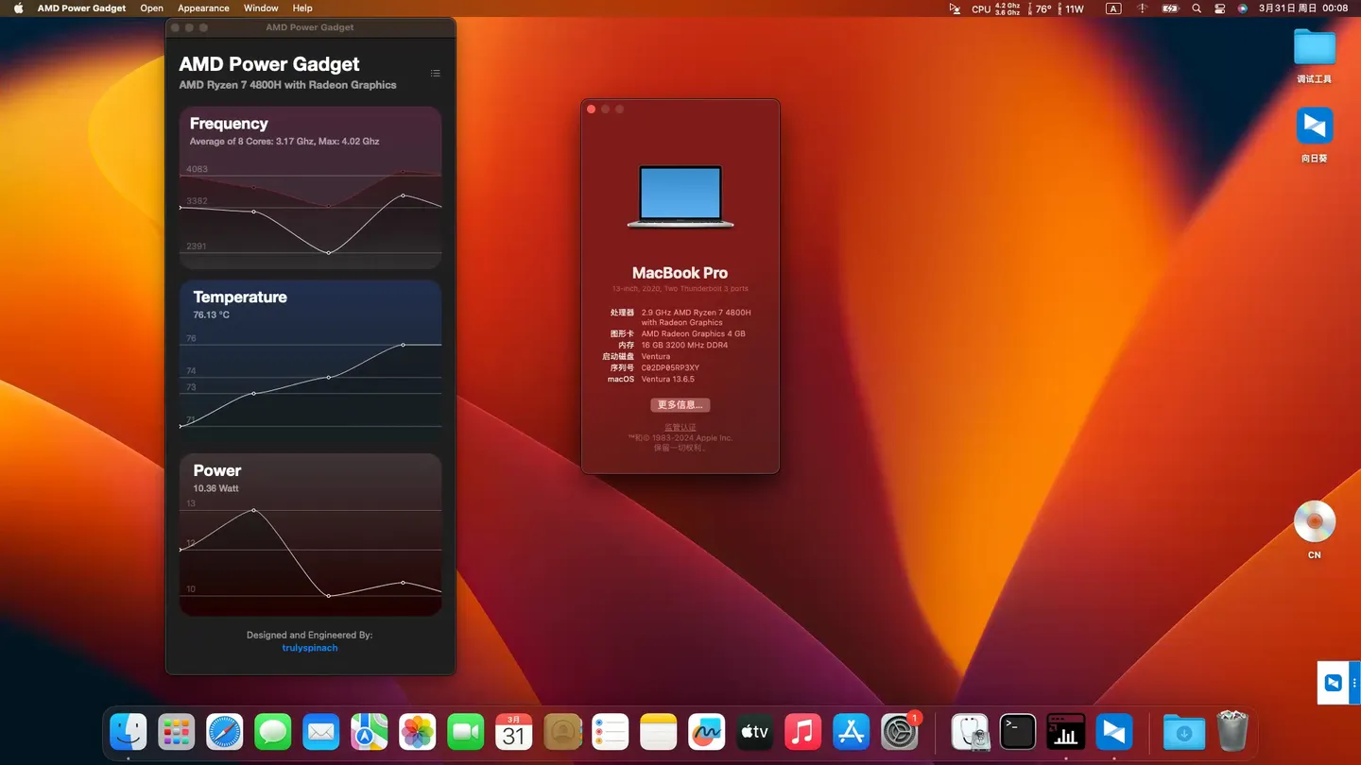This screenshot has width=1361, height=765.
Task: Open the Wi-Fi alert icon in menu bar
Action: pyautogui.click(x=1143, y=8)
